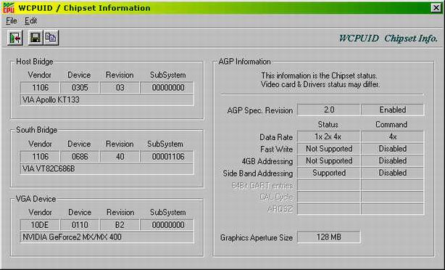The width and height of the screenshot is (445, 270).
Task: Click the AGP Spec. Revision label
Action: pyautogui.click(x=260, y=110)
